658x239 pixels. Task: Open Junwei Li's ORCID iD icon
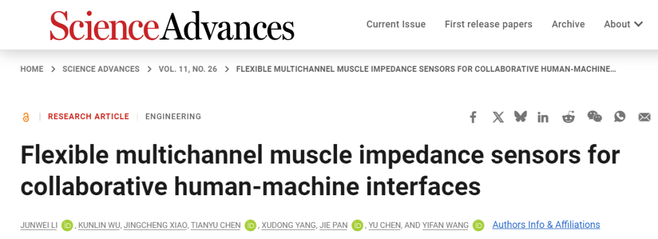coord(67,225)
